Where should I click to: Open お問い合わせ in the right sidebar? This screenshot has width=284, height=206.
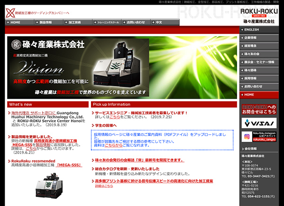point(259,86)
